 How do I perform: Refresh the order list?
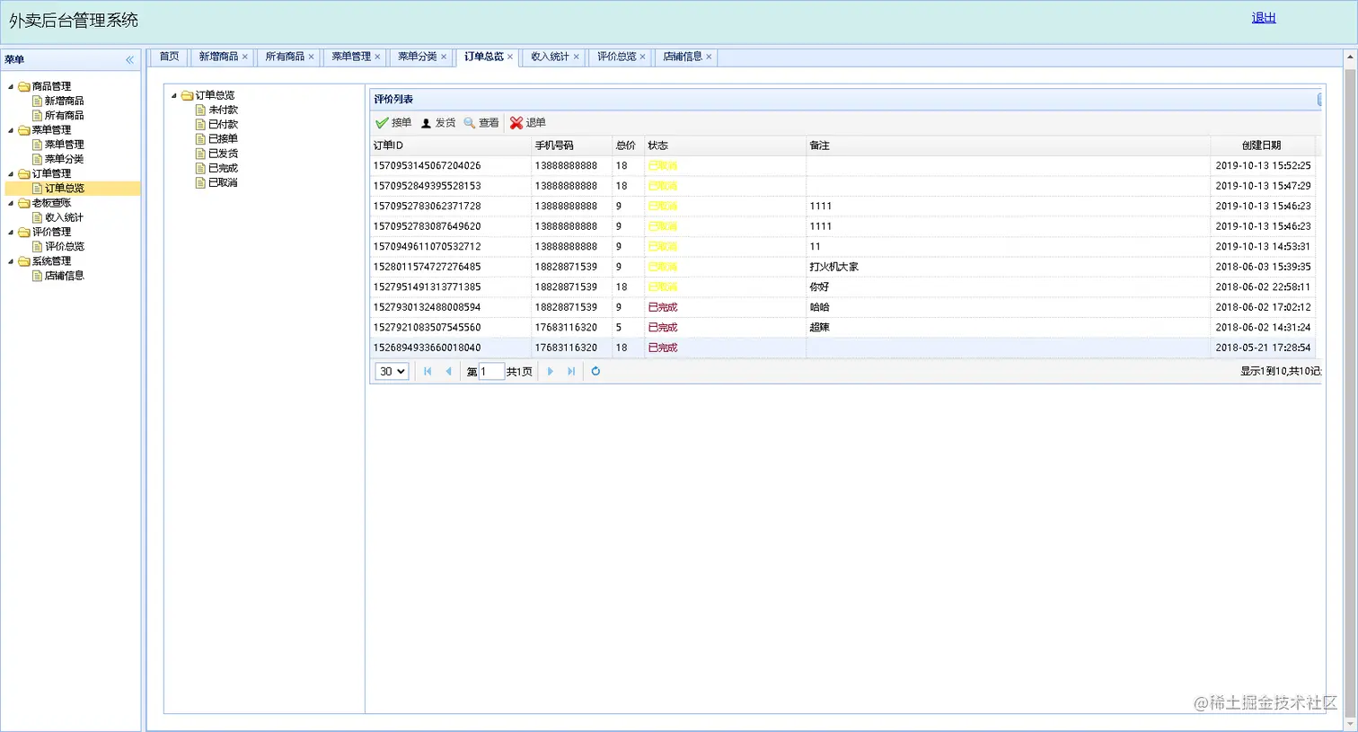(x=595, y=371)
